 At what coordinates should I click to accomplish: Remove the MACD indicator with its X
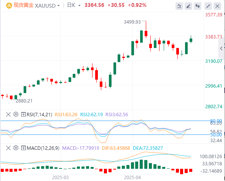8,148
